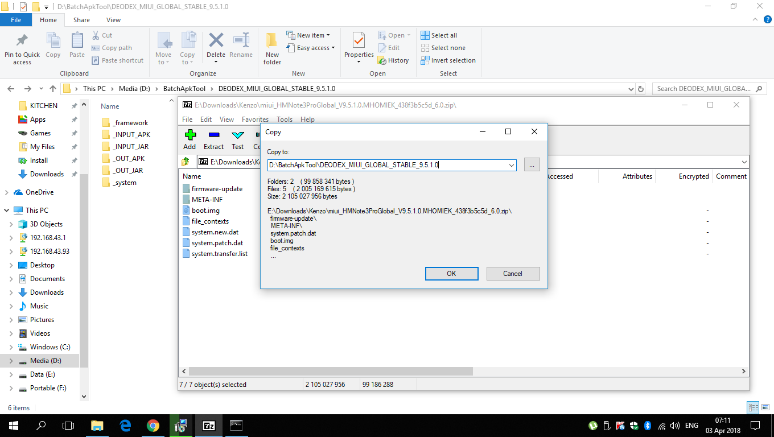Click the 7-Zip Add toolbar icon
774x437 pixels.
(x=190, y=135)
